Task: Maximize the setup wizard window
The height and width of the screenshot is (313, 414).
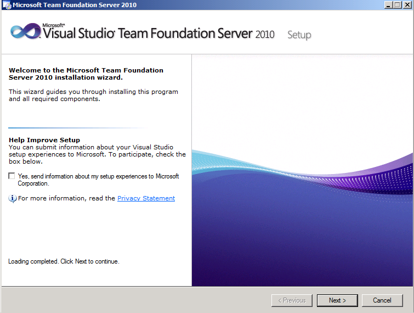Action: pos(397,5)
